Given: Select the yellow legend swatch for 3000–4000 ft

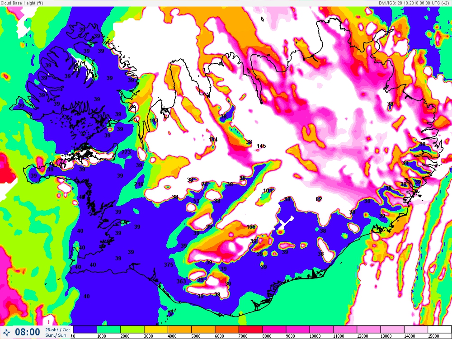Looking at the screenshot, I should coord(156,330).
